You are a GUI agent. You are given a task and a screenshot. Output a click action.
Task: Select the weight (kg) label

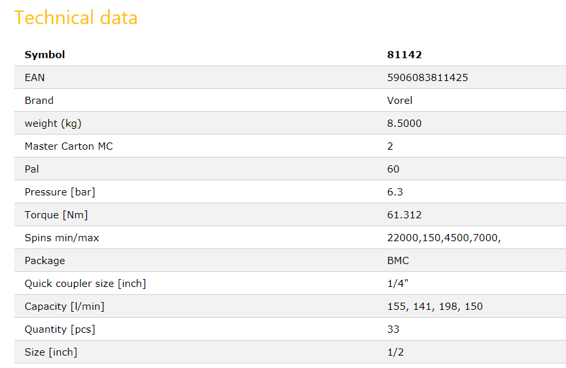[x=53, y=124]
